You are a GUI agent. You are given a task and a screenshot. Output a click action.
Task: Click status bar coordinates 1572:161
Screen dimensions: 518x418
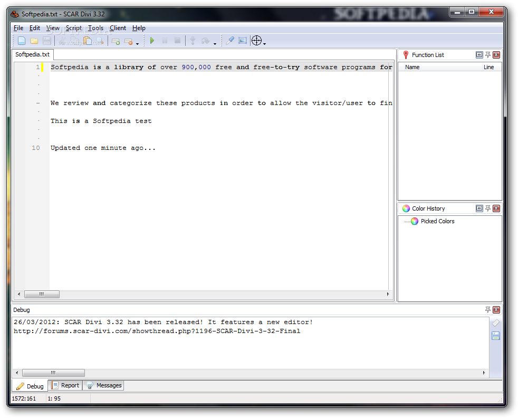coord(24,398)
